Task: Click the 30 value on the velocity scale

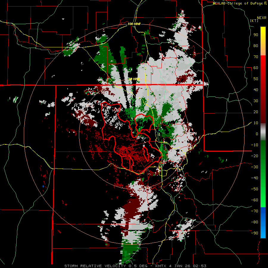Action: click(256, 101)
